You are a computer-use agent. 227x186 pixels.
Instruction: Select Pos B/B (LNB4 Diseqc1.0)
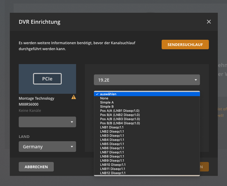click(147, 123)
